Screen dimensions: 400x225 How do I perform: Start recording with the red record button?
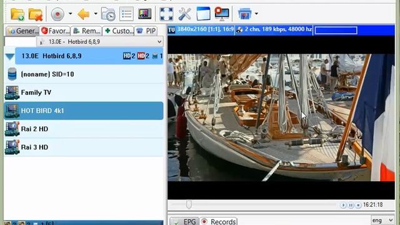pos(57,14)
